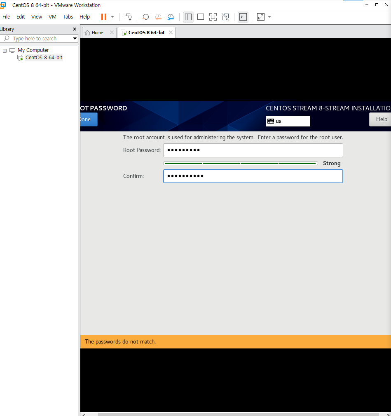The image size is (391, 416).
Task: Enter full screen mode
Action: coord(213,17)
